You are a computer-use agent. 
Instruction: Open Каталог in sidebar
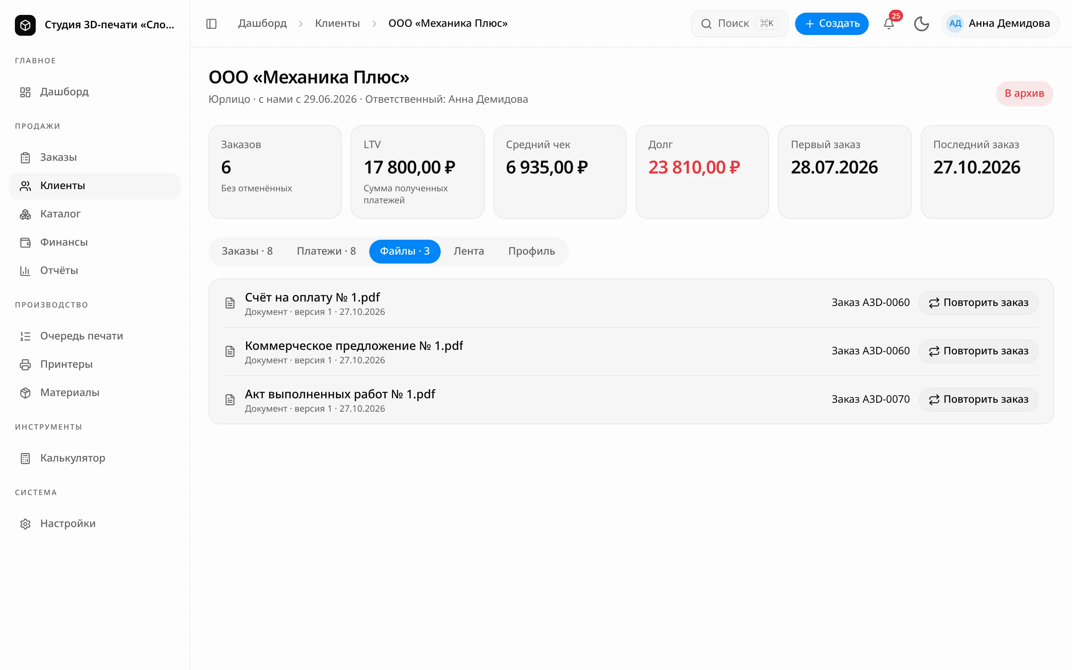95,214
